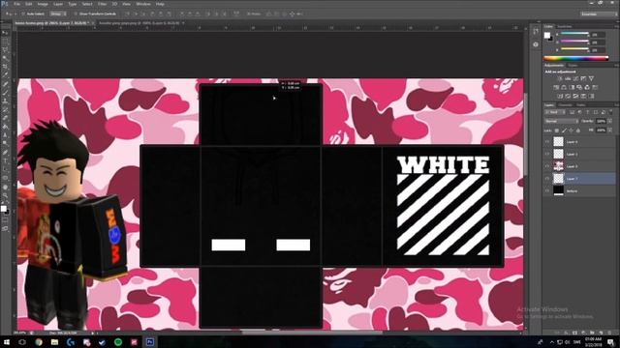Open the layer filter Kind dropdown
The width and height of the screenshot is (620, 348).
[x=555, y=112]
